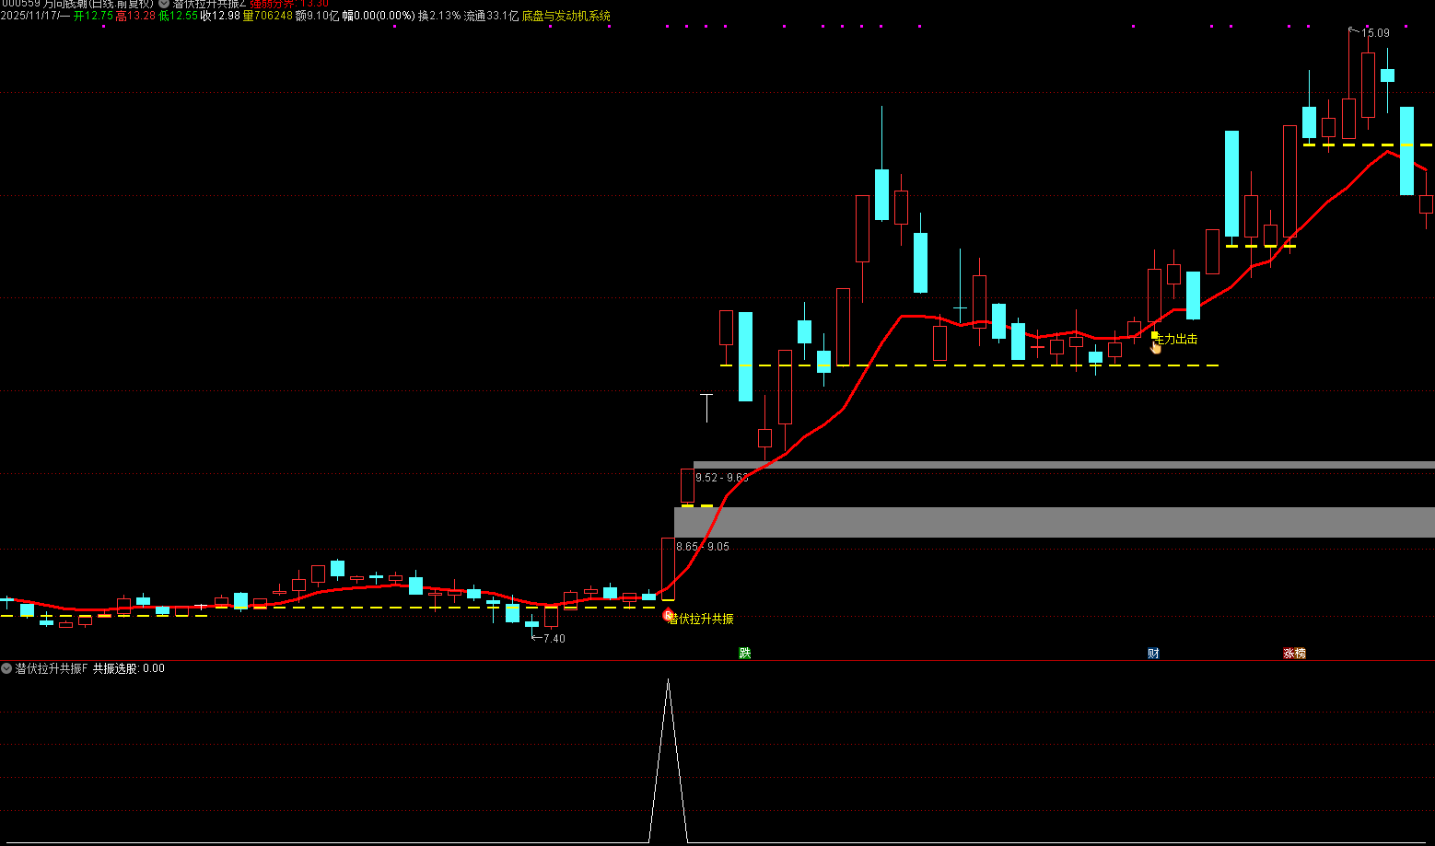Click the 15.09 high price label
The image size is (1435, 846).
pyautogui.click(x=1375, y=33)
